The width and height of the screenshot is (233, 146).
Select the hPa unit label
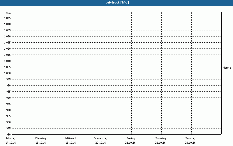pos(8,13)
